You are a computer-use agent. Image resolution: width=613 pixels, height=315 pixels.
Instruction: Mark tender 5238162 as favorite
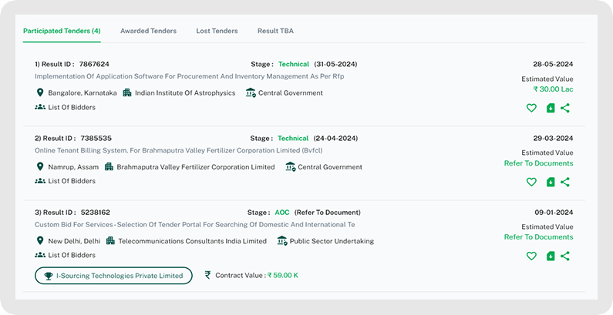(531, 256)
